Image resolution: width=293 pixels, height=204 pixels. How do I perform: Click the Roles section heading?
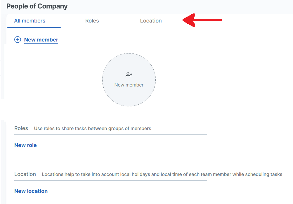click(x=21, y=128)
